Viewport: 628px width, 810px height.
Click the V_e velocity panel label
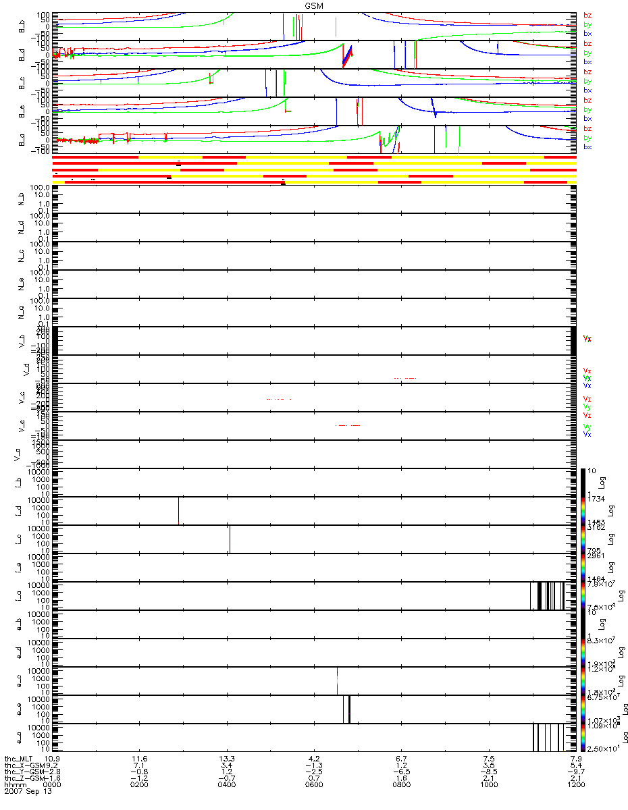click(21, 425)
